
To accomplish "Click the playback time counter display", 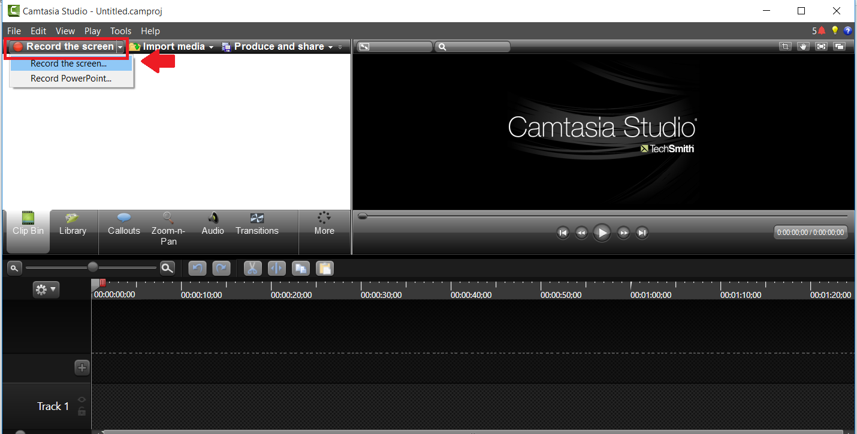I will point(811,233).
